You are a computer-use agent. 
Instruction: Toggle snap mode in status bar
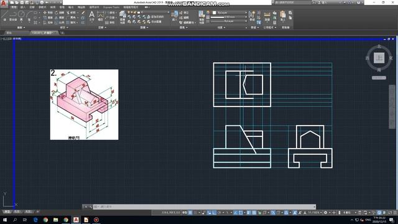click(195, 213)
